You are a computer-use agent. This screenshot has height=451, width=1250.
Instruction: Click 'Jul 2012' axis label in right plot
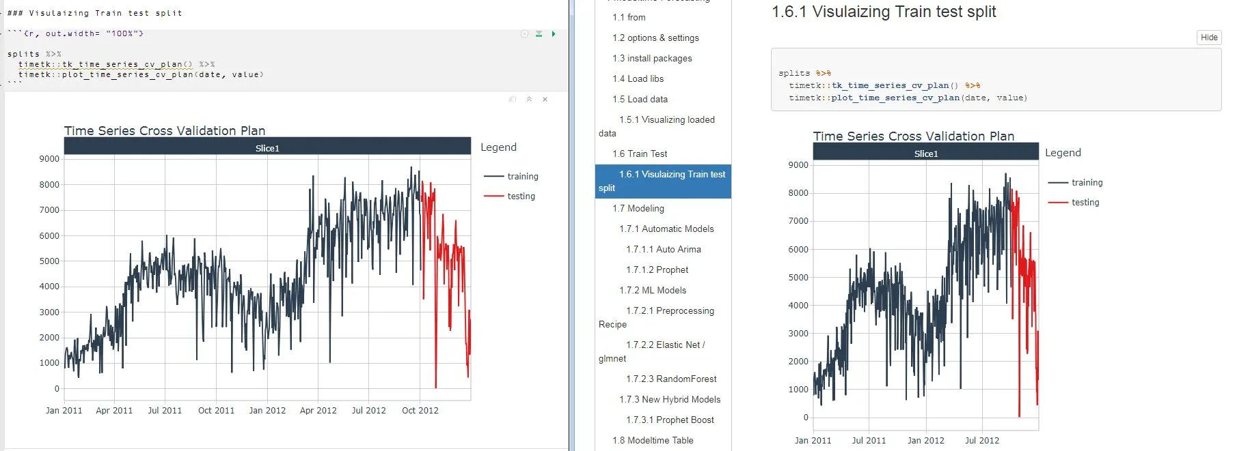982,440
